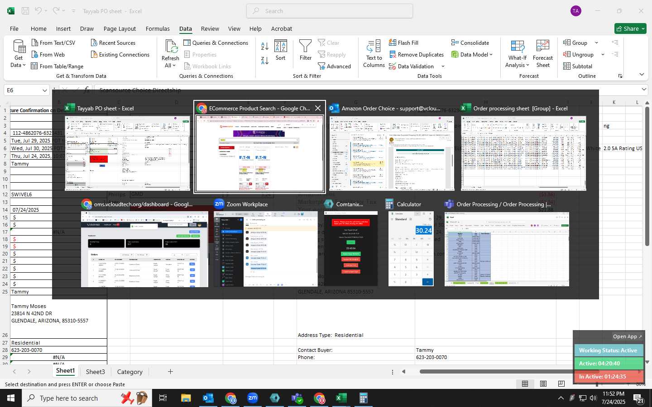Viewport: 652px width, 407px height.
Task: Switch to the Acrobat ribbon tab
Action: click(282, 28)
